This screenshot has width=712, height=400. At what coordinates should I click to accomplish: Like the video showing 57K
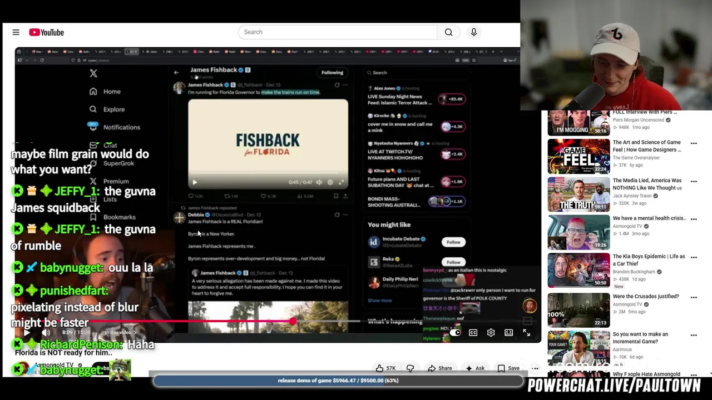pyautogui.click(x=385, y=368)
